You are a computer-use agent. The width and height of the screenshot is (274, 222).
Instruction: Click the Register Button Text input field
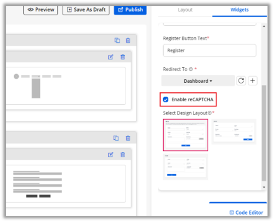click(x=210, y=50)
